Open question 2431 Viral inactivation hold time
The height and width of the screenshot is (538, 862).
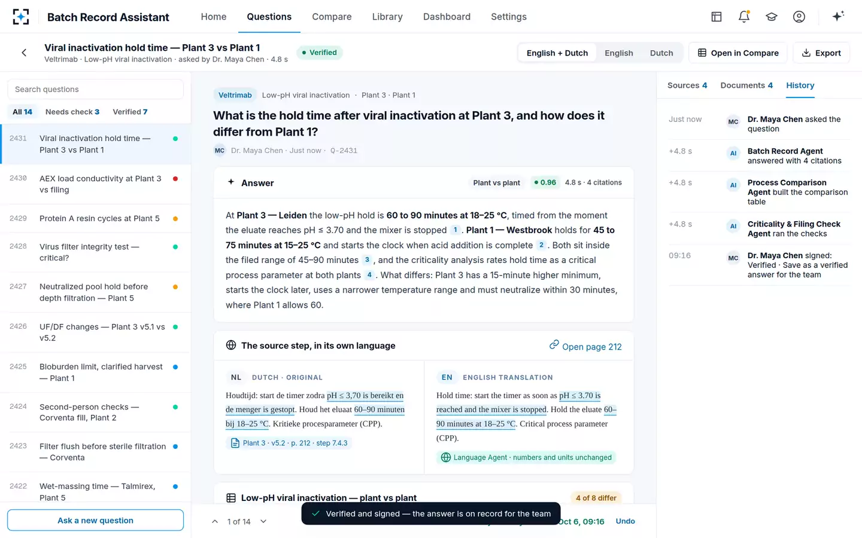(96, 144)
